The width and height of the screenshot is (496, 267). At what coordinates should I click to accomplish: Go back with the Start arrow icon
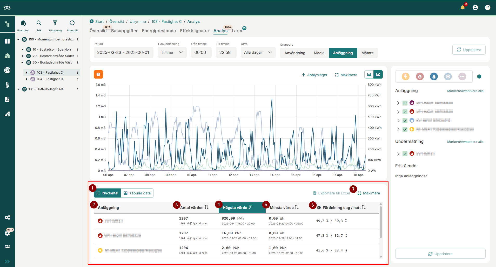[91, 22]
